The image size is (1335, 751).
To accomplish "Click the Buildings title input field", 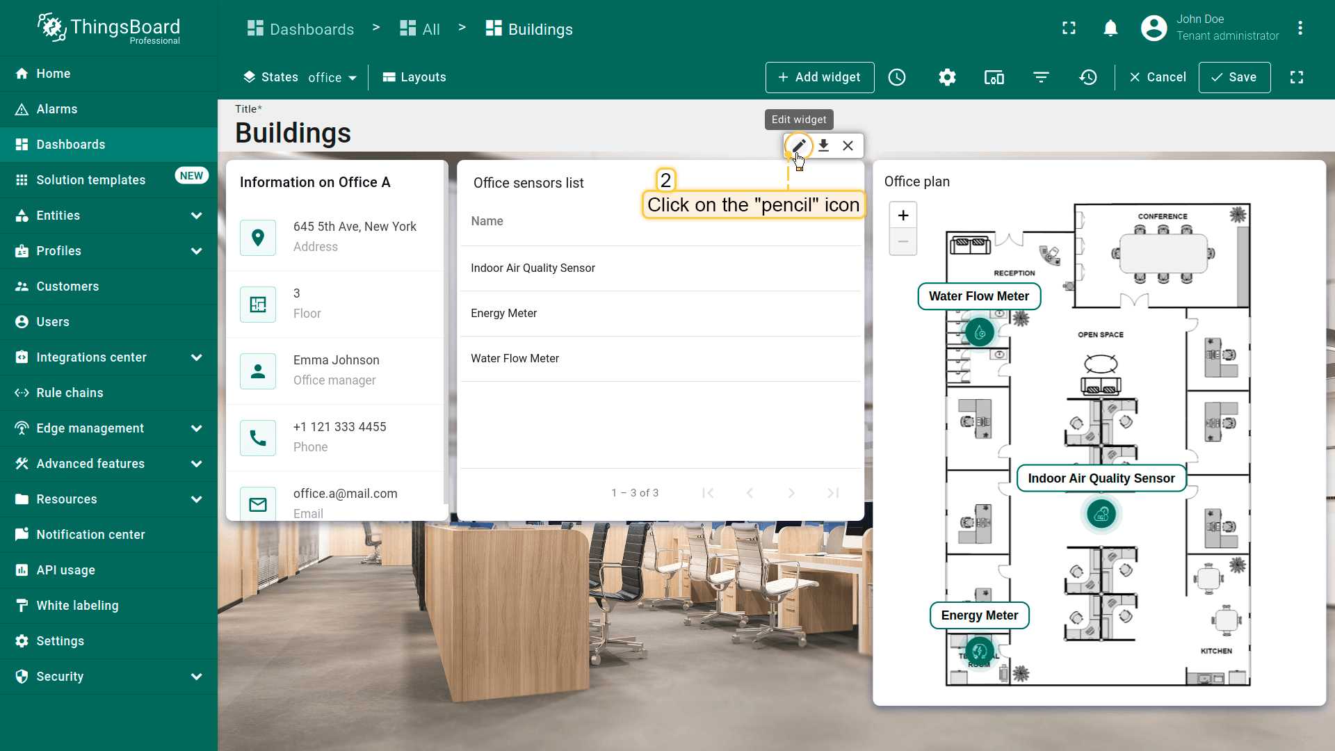I will coord(293,134).
